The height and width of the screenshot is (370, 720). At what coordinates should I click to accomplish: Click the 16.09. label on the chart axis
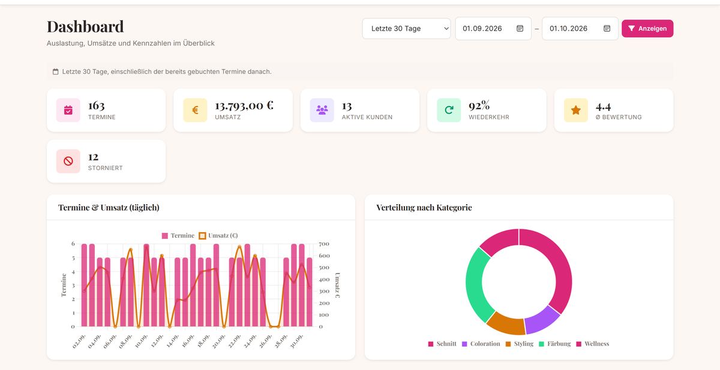tap(189, 341)
